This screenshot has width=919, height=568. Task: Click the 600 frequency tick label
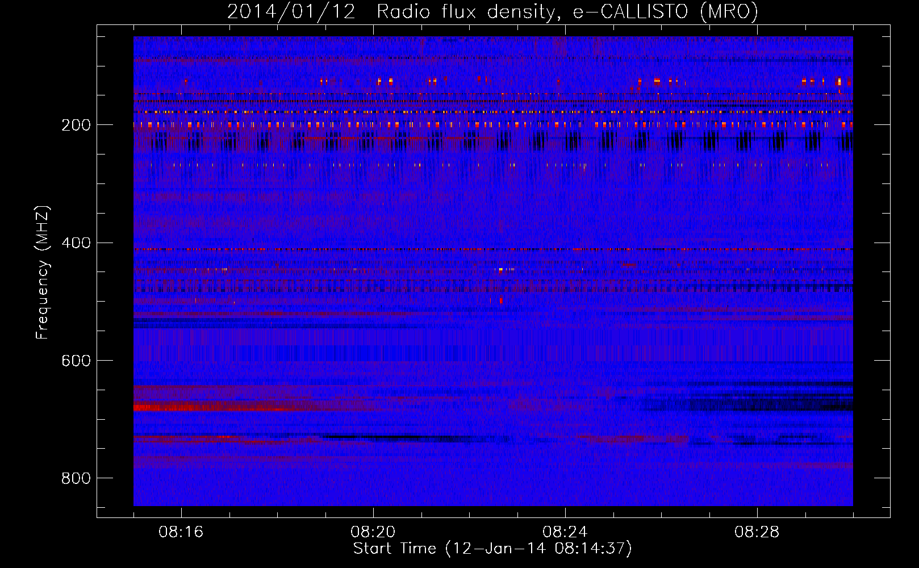(x=76, y=361)
